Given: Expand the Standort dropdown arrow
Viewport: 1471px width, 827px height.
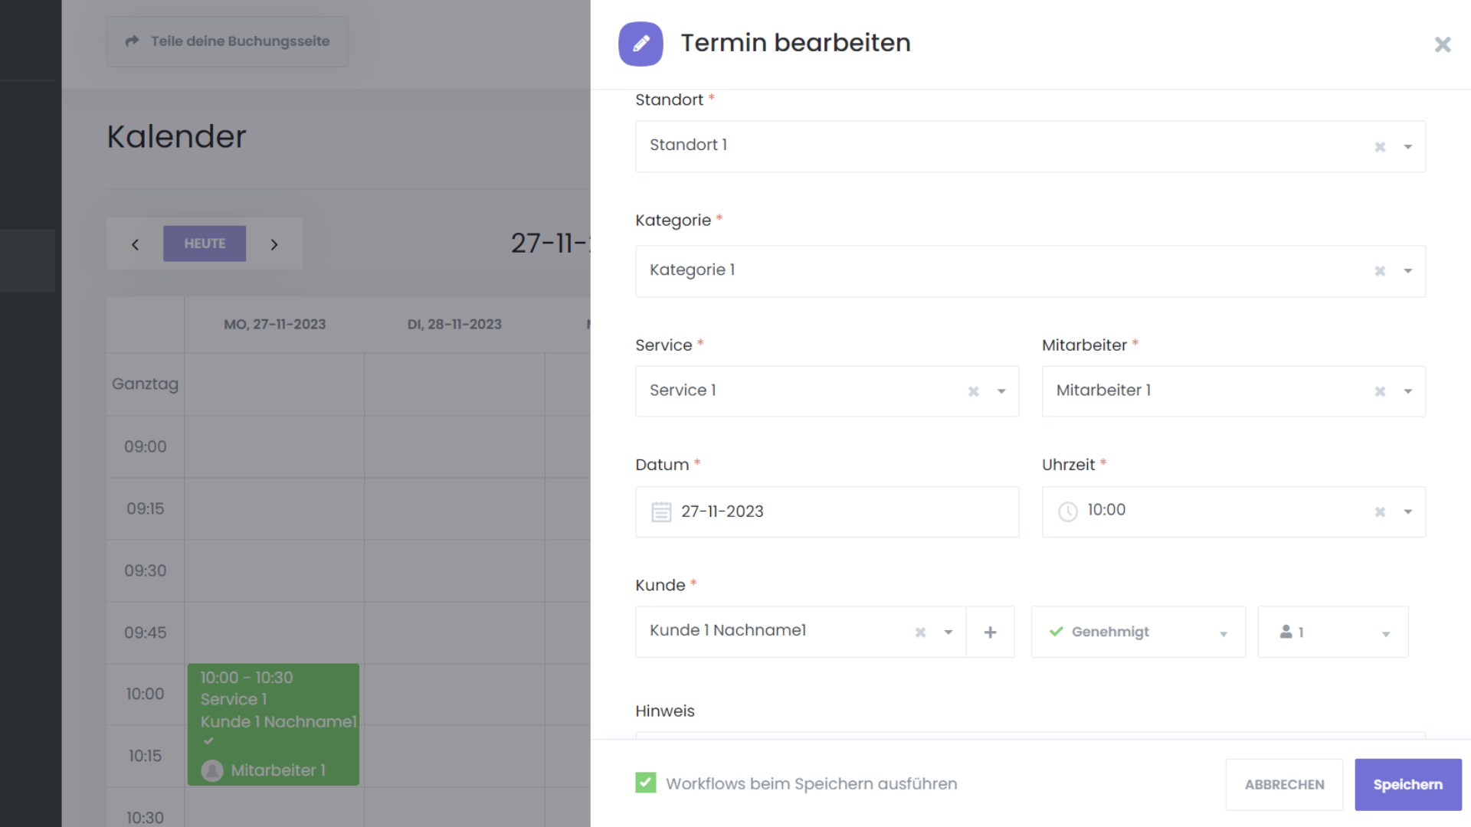Looking at the screenshot, I should (1407, 146).
